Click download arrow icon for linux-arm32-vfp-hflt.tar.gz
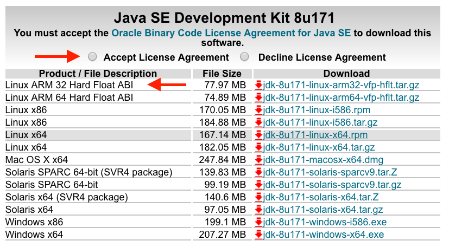 [x=258, y=86]
